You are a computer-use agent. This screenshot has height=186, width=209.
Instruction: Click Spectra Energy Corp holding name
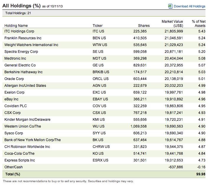click(21, 52)
